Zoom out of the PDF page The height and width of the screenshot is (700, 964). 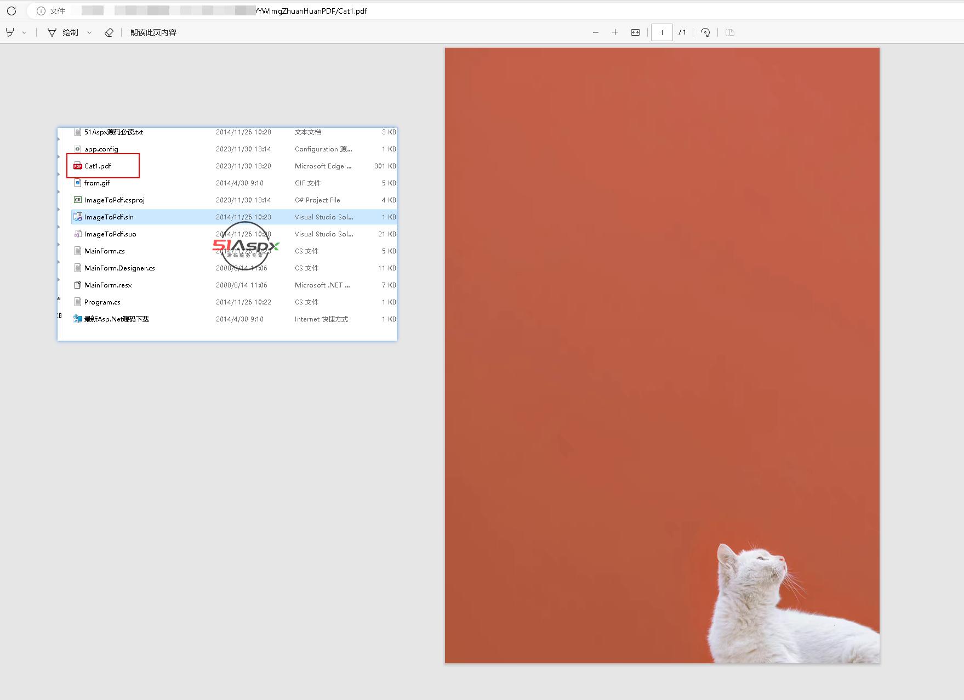tap(596, 32)
